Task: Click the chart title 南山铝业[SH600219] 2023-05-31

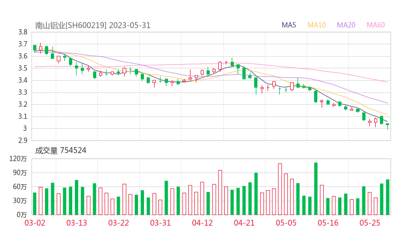Action: (93, 26)
